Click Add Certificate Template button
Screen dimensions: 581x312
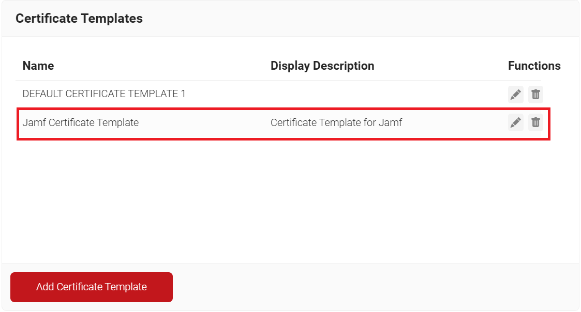pyautogui.click(x=92, y=287)
